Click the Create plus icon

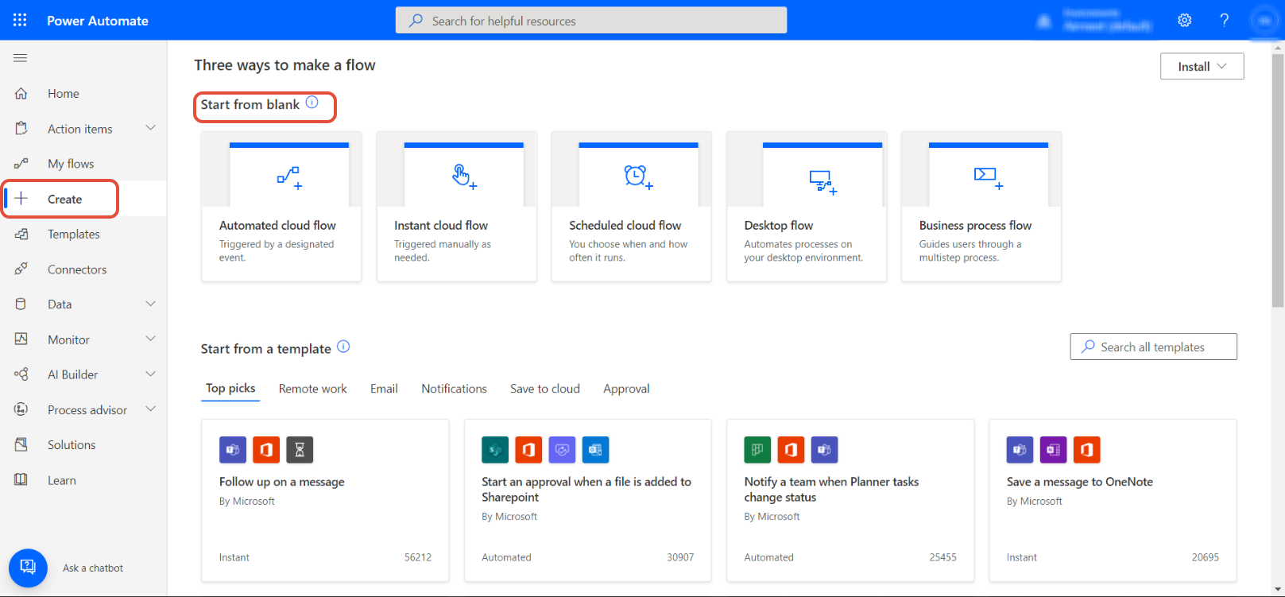coord(21,199)
